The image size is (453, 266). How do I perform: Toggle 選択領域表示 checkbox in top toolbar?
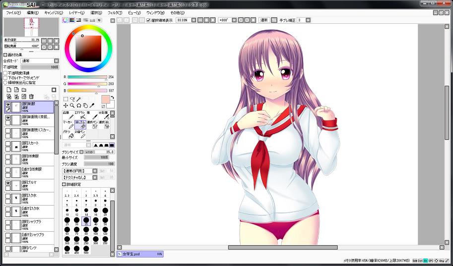[x=148, y=20]
